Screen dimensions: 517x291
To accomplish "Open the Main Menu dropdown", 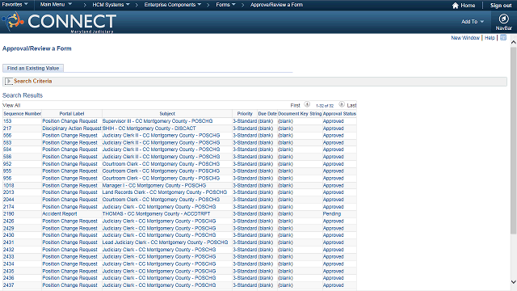I will coord(56,5).
